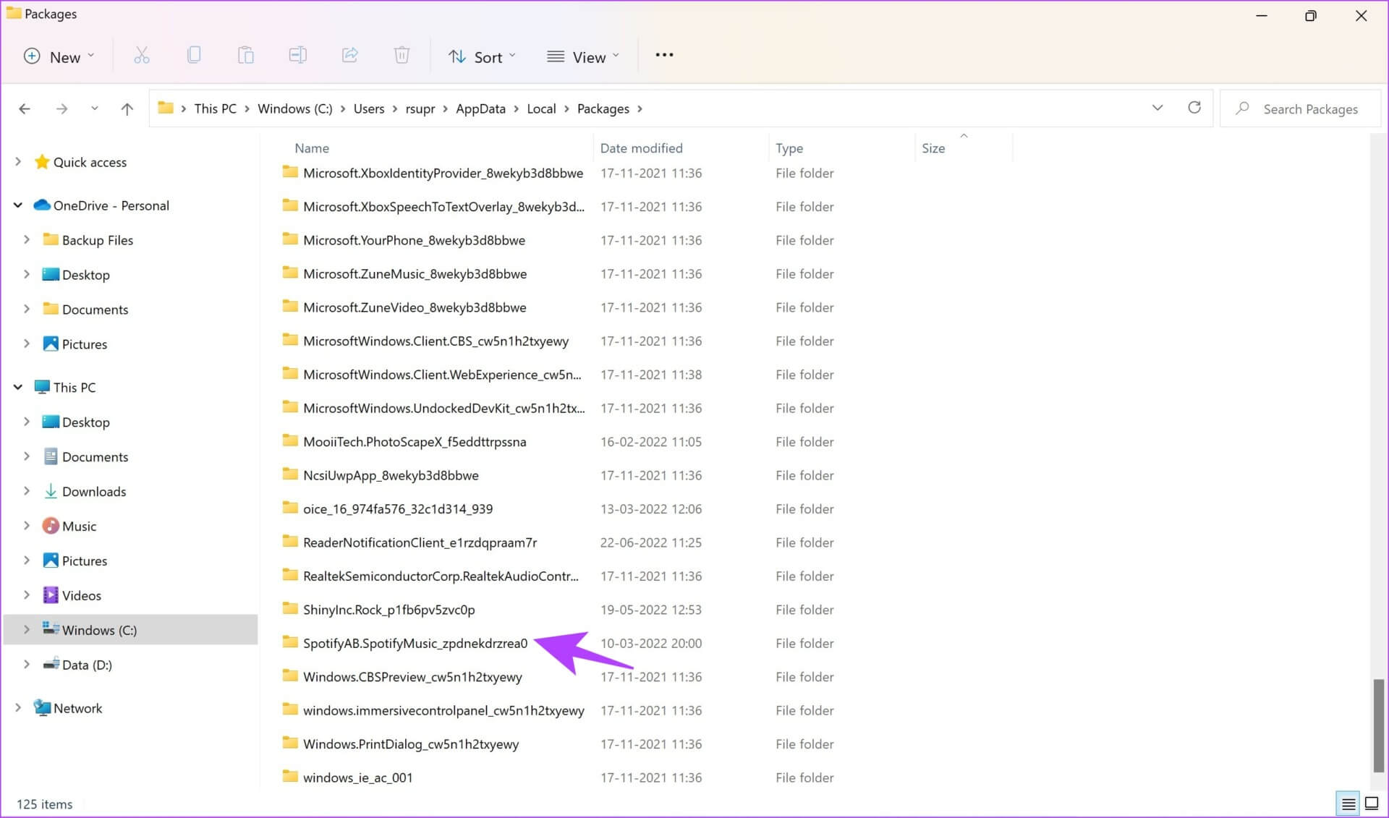Click the Cut icon in toolbar
The width and height of the screenshot is (1389, 818).
tap(141, 56)
